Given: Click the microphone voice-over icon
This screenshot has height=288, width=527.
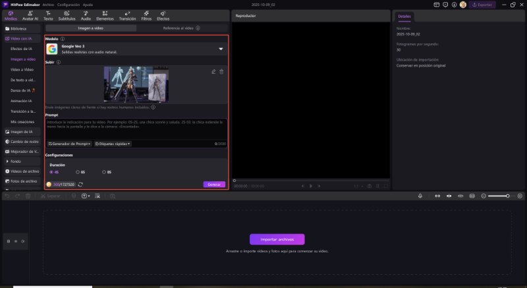Looking at the screenshot, I should [x=422, y=196].
